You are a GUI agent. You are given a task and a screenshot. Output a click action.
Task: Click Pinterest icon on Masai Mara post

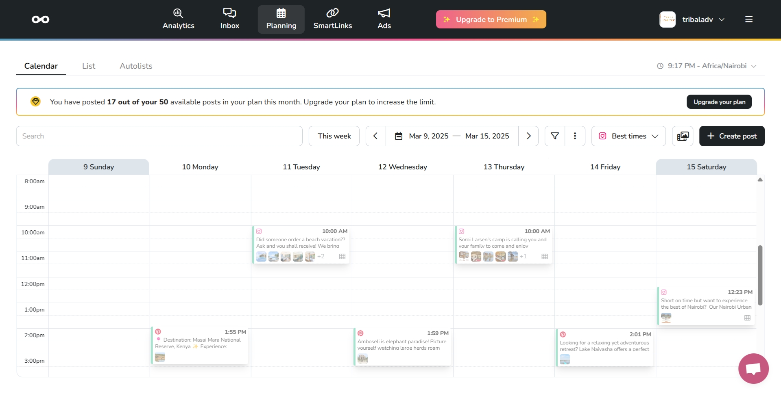pyautogui.click(x=158, y=332)
